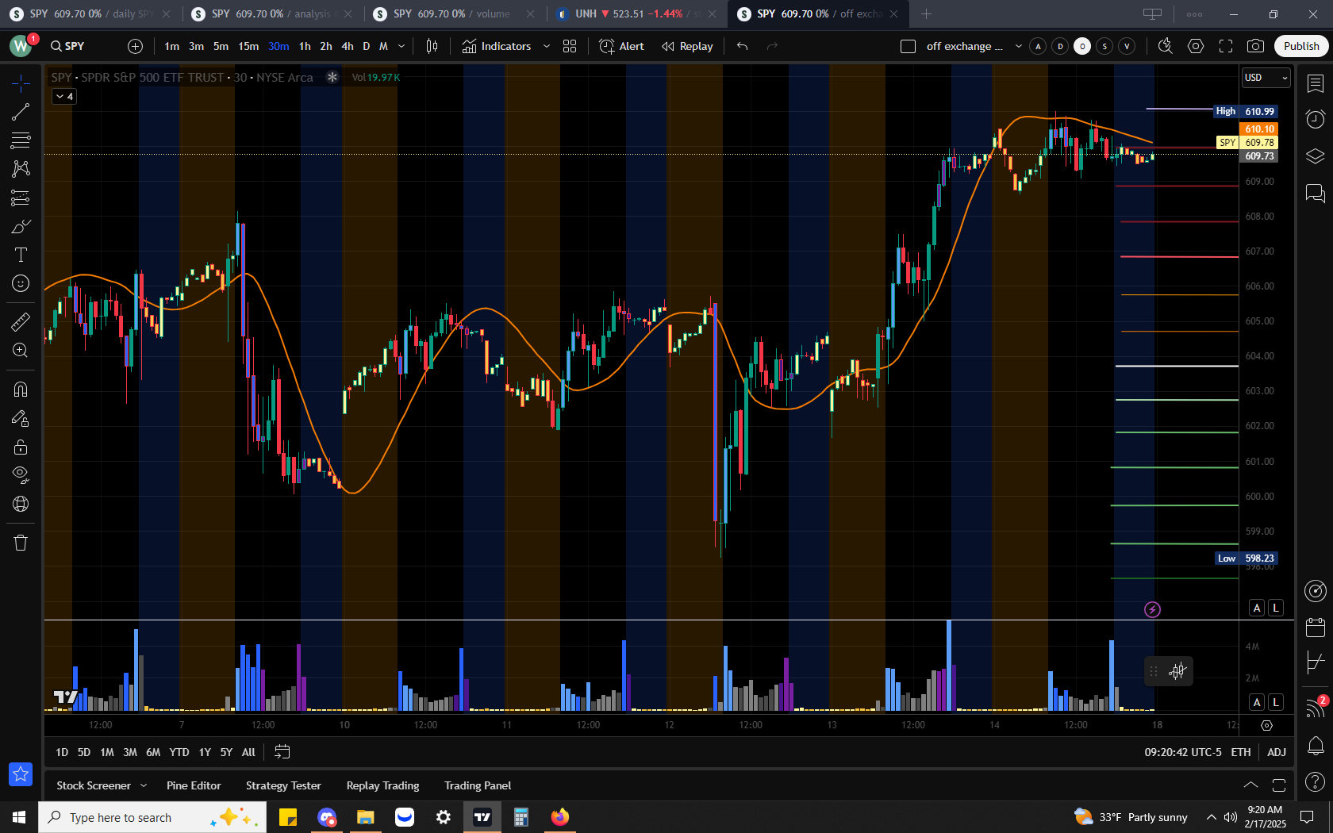Image resolution: width=1333 pixels, height=833 pixels.
Task: Open the object tree layers panel
Action: pyautogui.click(x=1316, y=156)
